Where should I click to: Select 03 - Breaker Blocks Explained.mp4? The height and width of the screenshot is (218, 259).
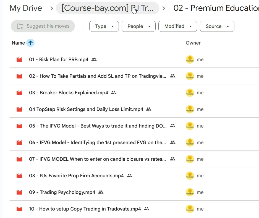coord(69,93)
